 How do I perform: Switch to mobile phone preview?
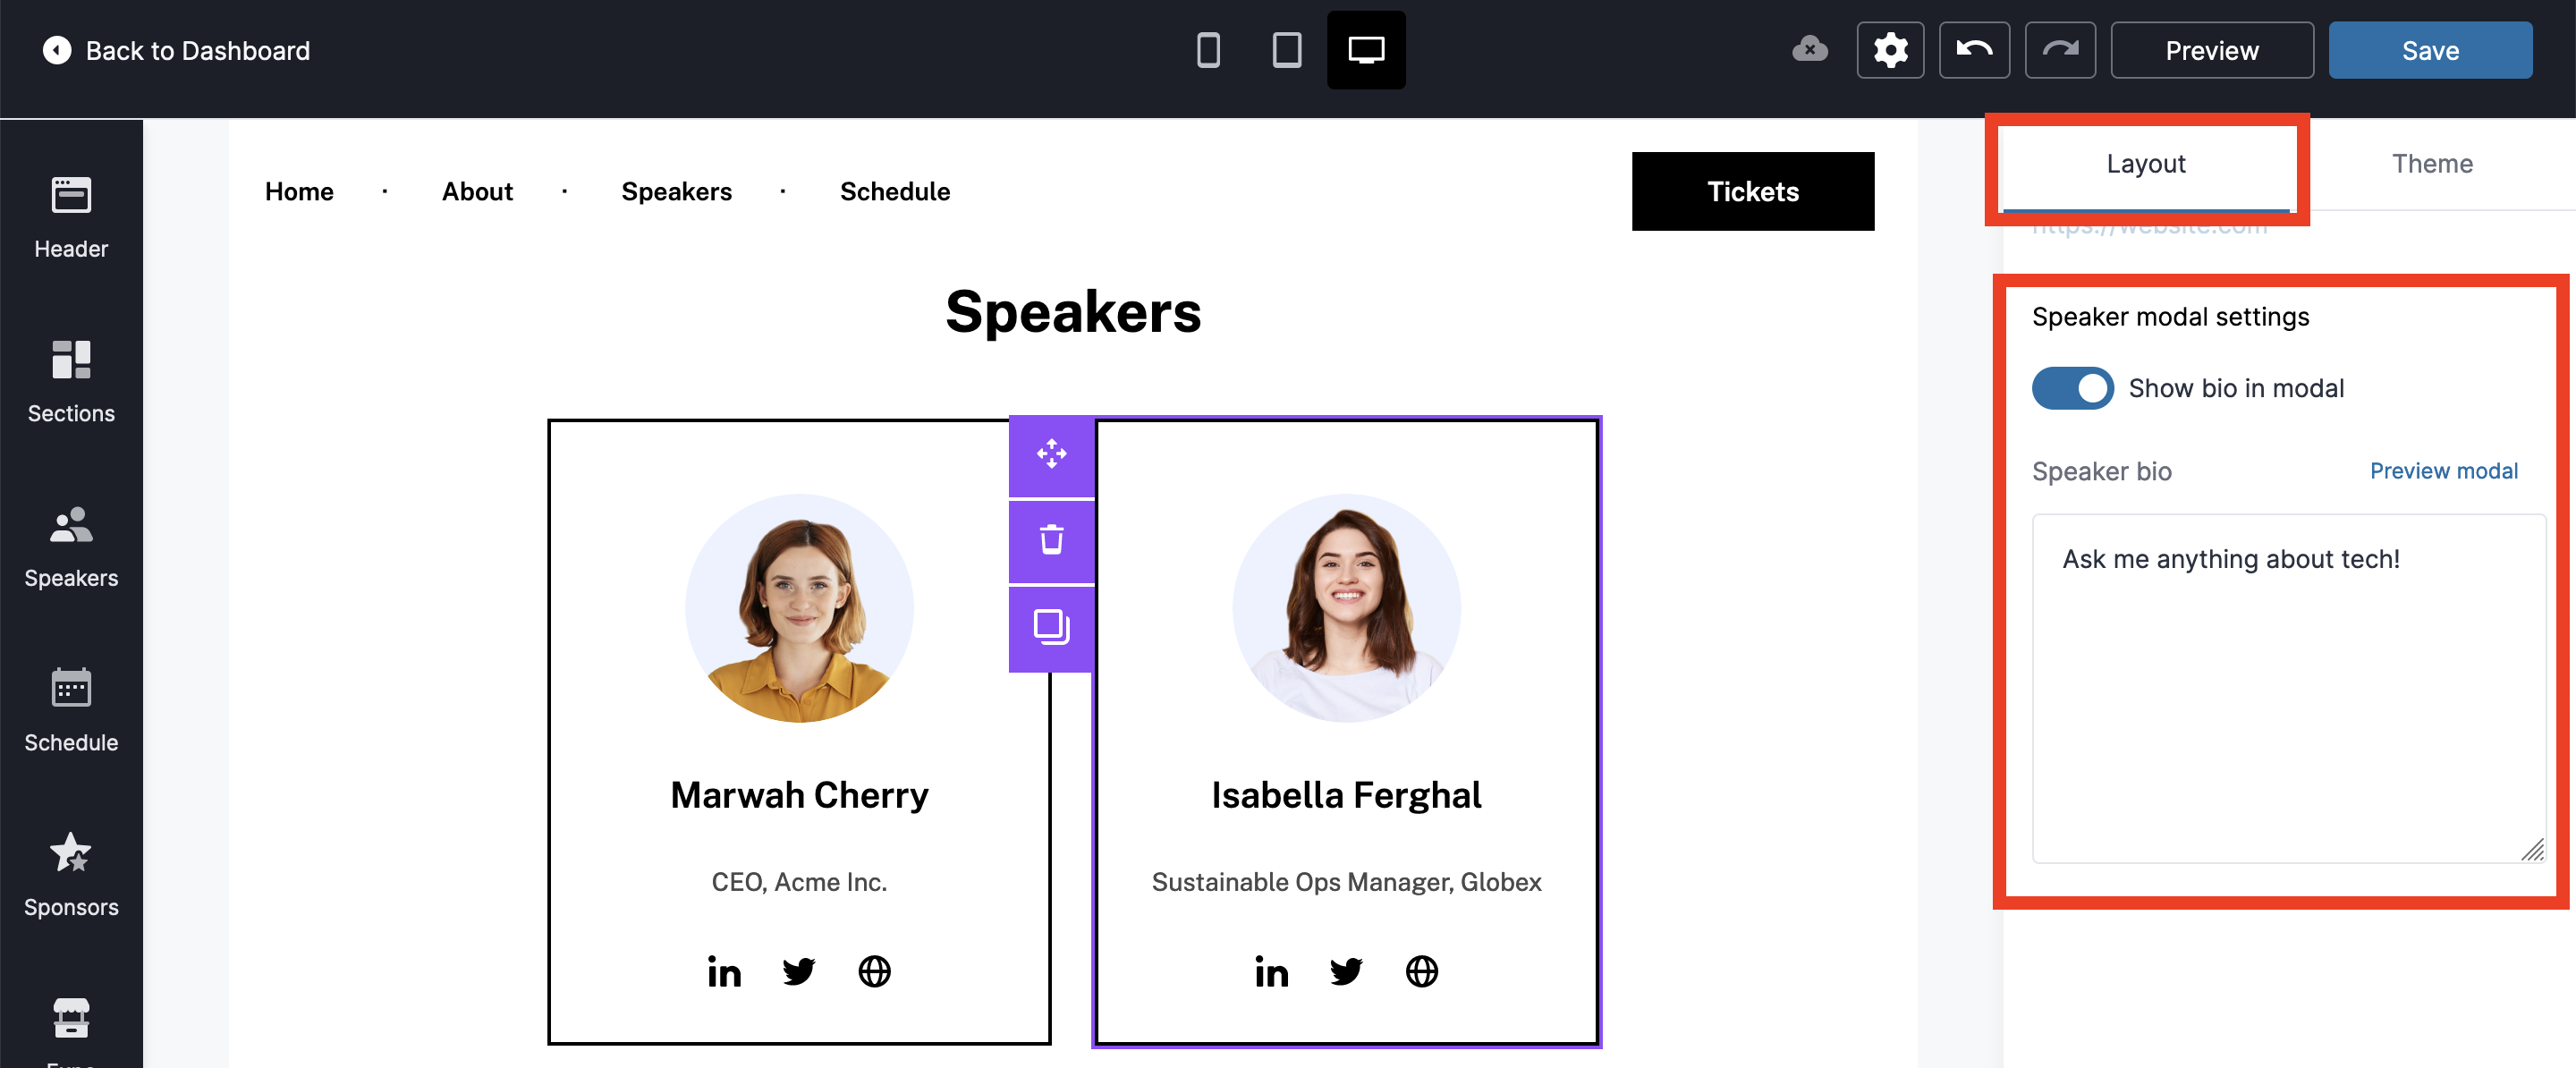[1208, 50]
